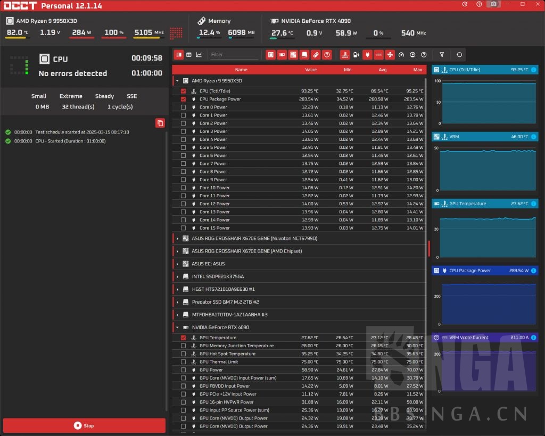Click the funnel filter icon
This screenshot has height=436, width=545.
(x=441, y=54)
